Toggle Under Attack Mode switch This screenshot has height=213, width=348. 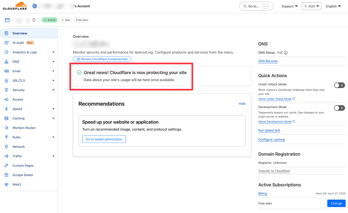339,85
